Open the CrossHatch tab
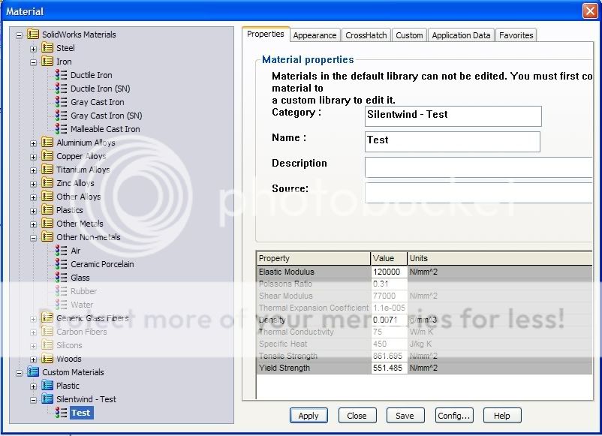602x436 pixels. click(x=366, y=35)
